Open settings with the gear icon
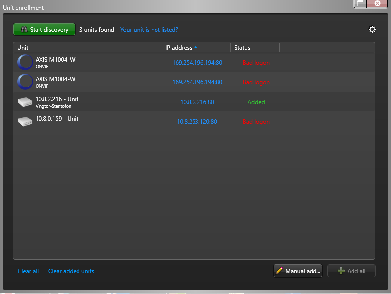 tap(372, 29)
